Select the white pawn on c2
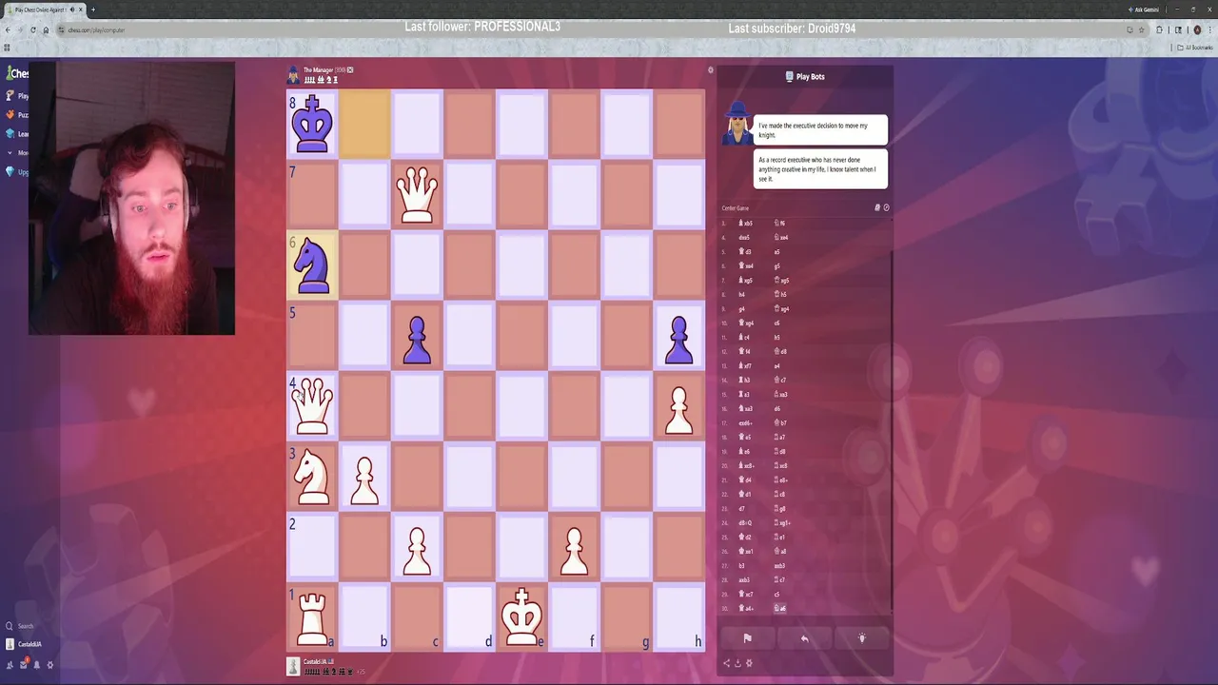 [x=417, y=551]
